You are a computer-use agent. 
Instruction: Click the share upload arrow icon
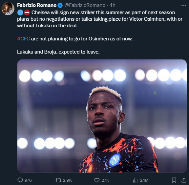point(184,180)
